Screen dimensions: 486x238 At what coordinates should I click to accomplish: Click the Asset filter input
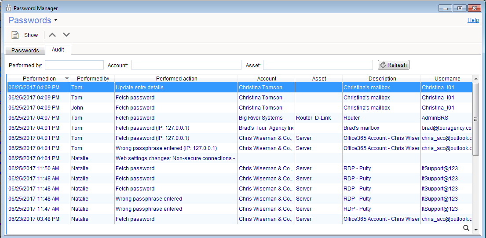coord(318,65)
